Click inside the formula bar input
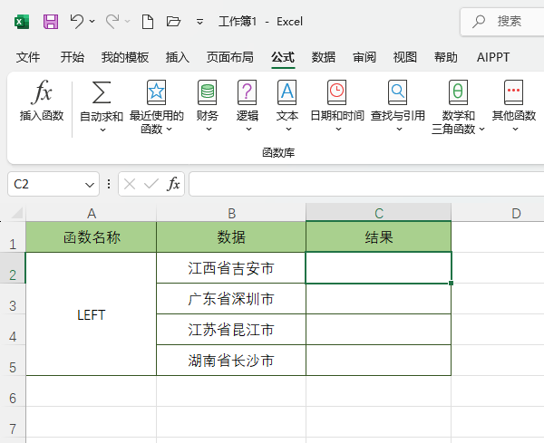 tap(363, 184)
